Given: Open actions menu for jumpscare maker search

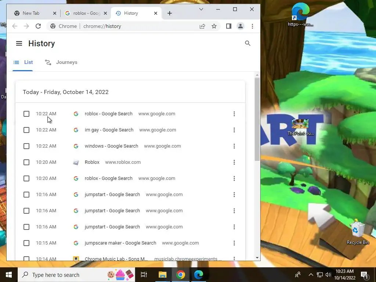Looking at the screenshot, I should [x=234, y=243].
